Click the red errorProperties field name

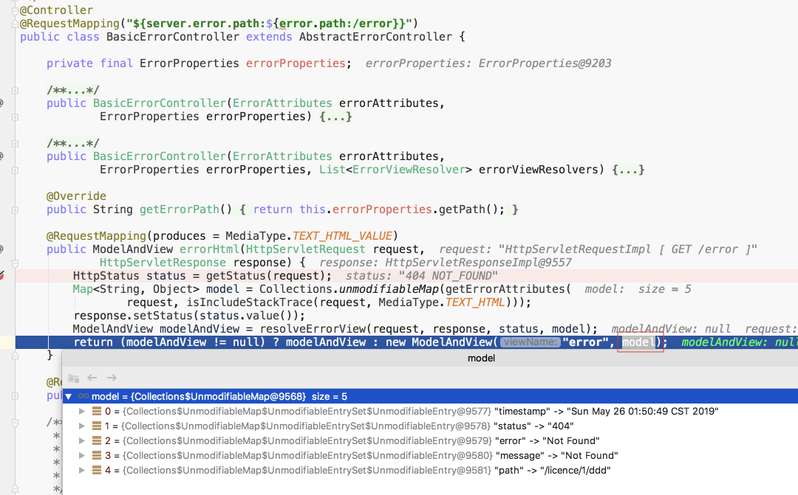[296, 63]
